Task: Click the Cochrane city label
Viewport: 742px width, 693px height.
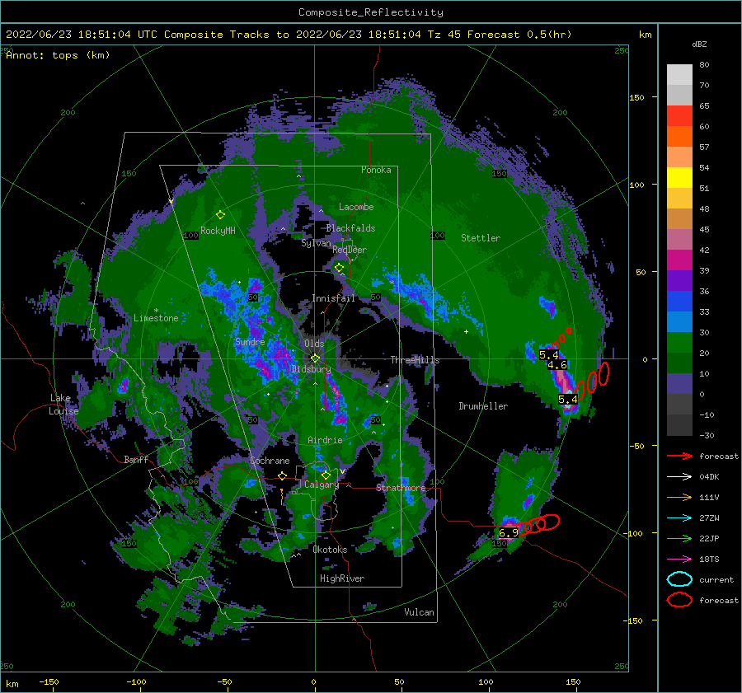Action: coord(270,461)
